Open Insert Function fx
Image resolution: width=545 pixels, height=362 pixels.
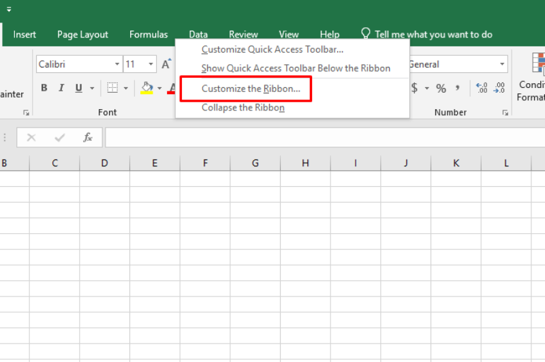[x=88, y=138]
